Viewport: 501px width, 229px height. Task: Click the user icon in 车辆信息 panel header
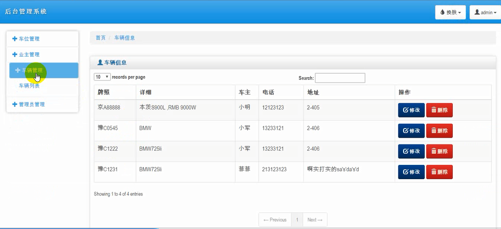(x=100, y=62)
